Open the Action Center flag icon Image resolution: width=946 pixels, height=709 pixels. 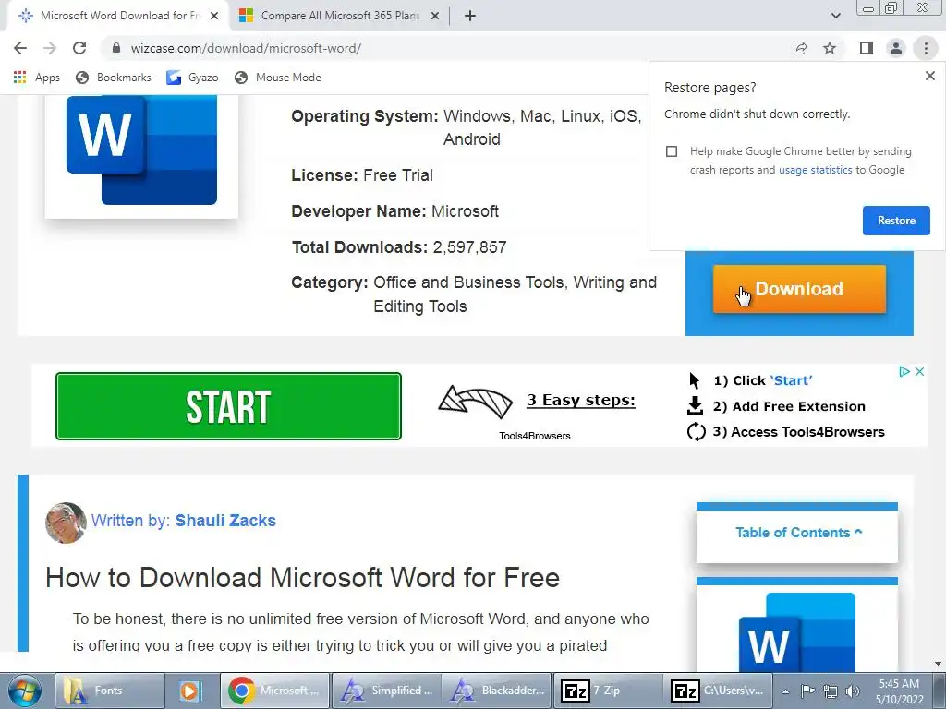coord(807,691)
